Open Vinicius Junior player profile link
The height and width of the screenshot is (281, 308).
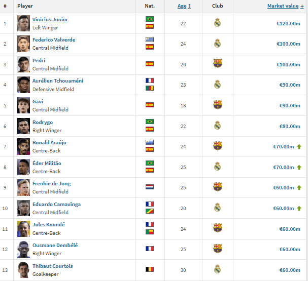(50, 20)
